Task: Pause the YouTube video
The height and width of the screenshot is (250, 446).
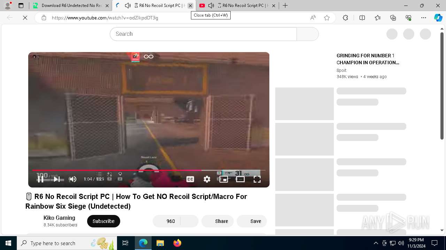Action: pos(40,179)
